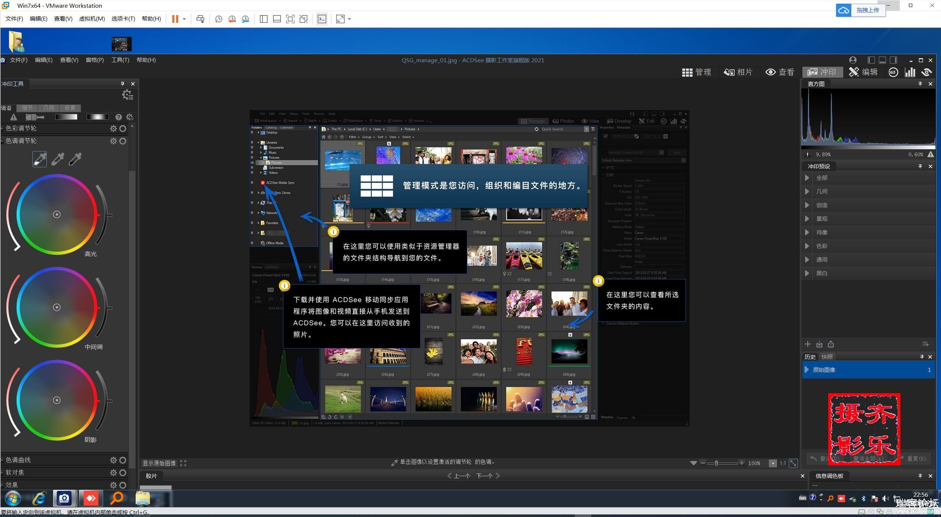Toggle the 色调调节轮 enable circle
The image size is (941, 517).
tap(123, 141)
